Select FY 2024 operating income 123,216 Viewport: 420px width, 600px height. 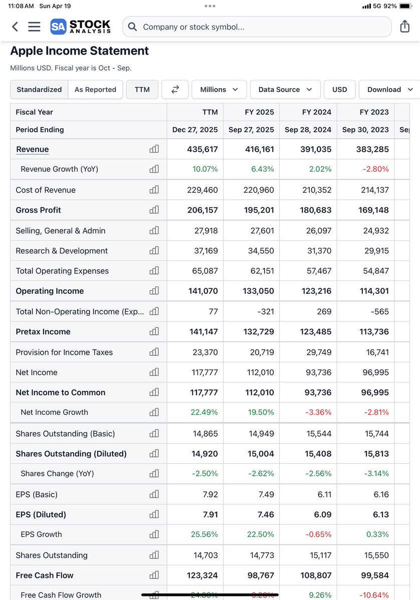[x=317, y=291]
